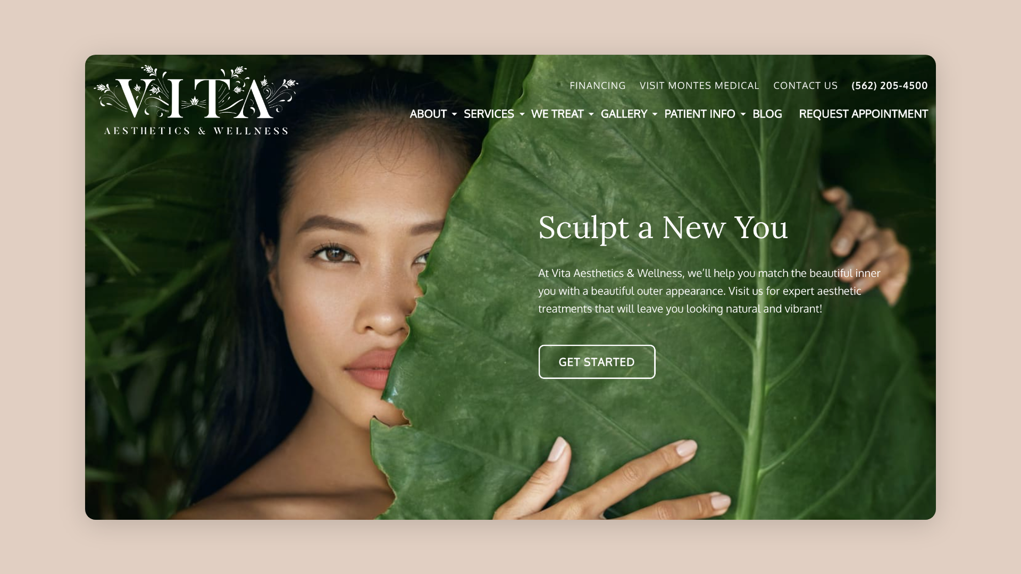Expand the About dropdown arrow
The image size is (1021, 574).
pyautogui.click(x=454, y=114)
